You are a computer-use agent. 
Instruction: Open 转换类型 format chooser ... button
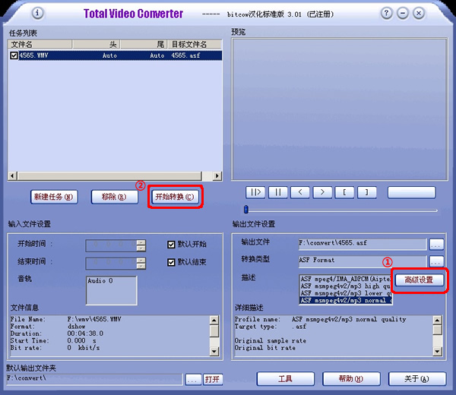pos(436,261)
